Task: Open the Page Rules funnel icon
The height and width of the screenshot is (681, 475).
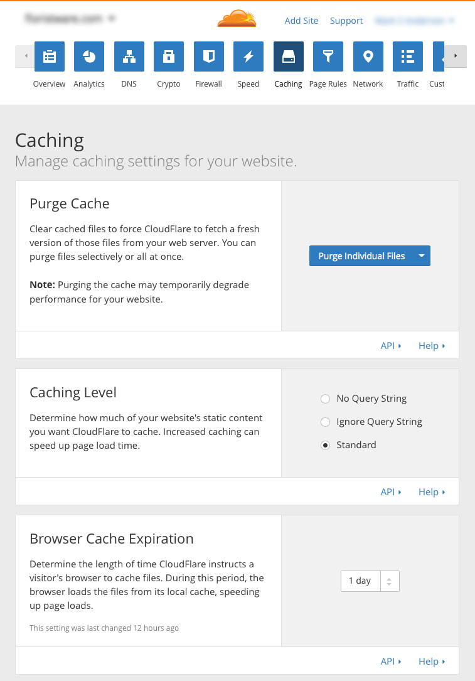Action: click(x=328, y=57)
